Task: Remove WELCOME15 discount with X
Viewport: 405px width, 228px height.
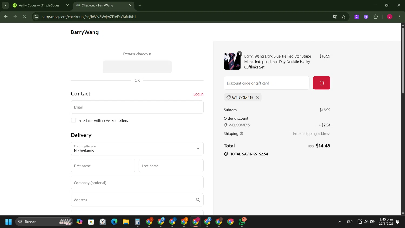Action: click(258, 97)
